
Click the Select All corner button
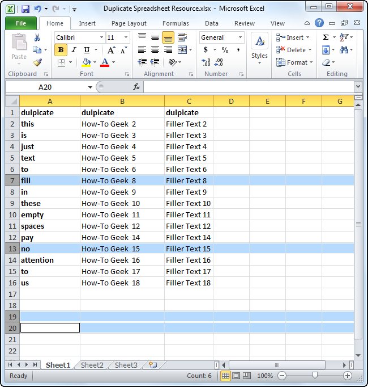pyautogui.click(x=12, y=100)
